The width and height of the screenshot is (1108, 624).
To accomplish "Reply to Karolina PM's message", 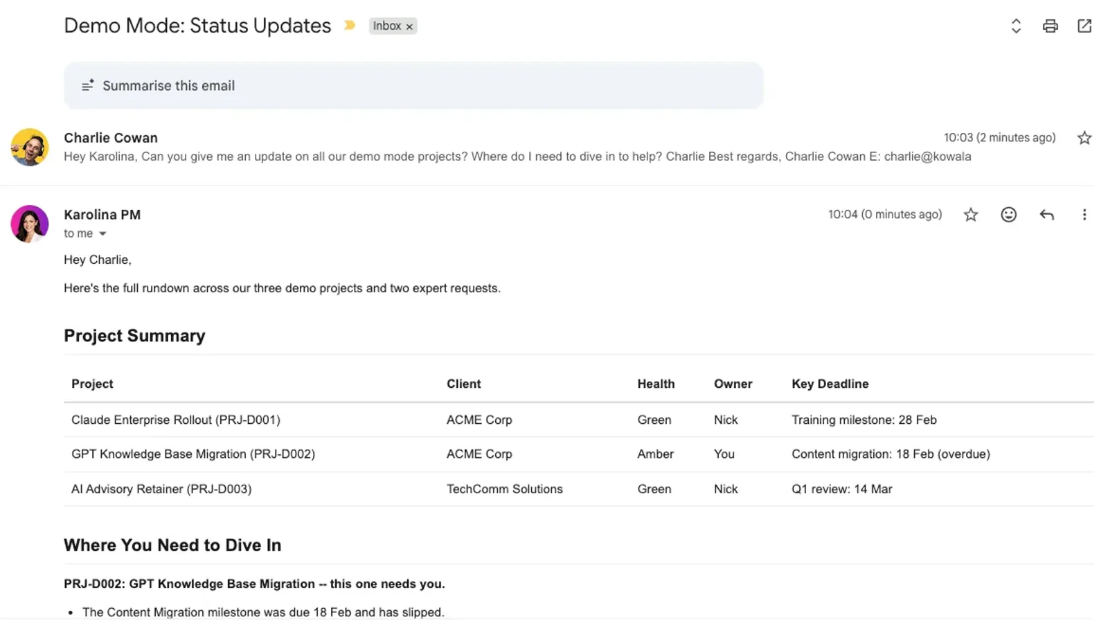I will point(1046,215).
